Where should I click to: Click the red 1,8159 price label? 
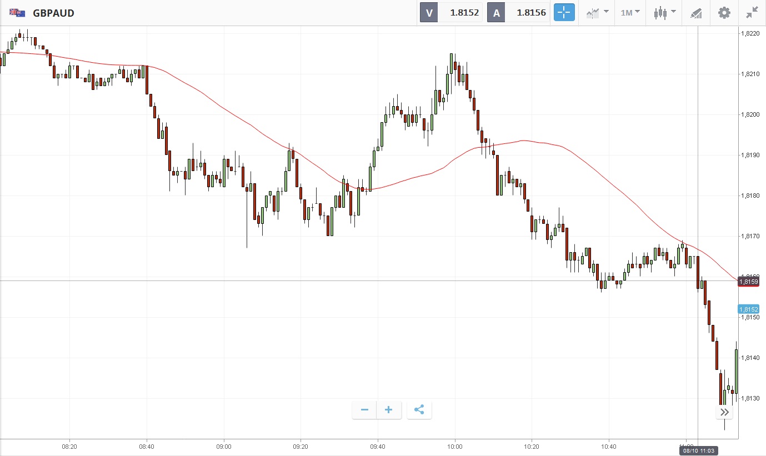click(x=749, y=282)
